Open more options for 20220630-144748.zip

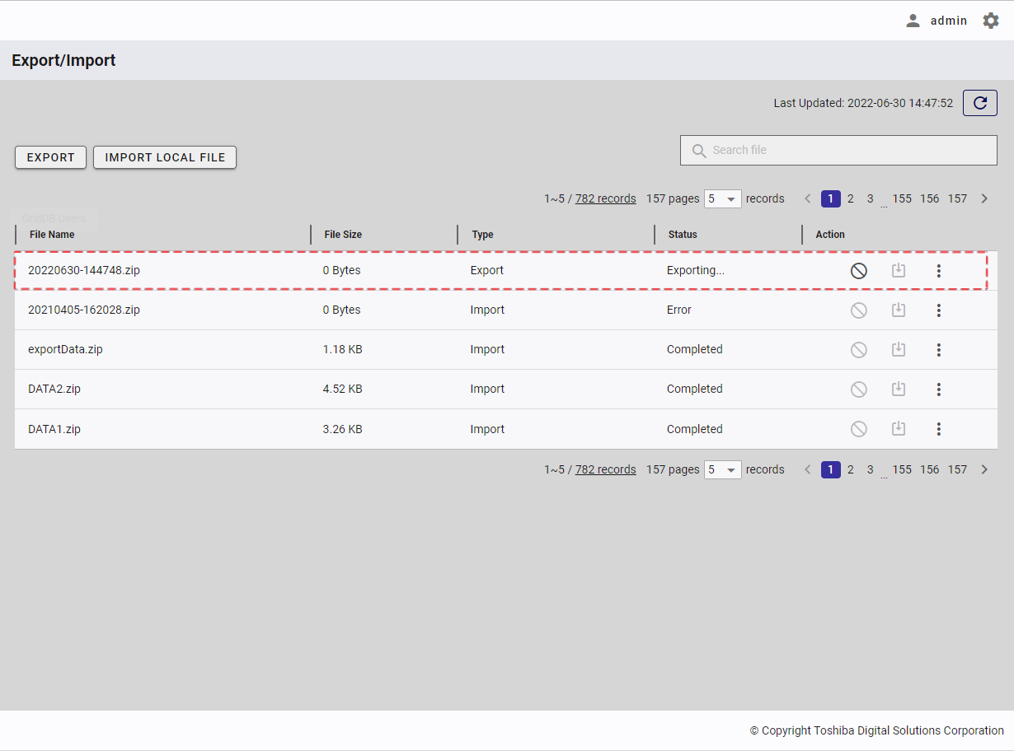tap(938, 270)
